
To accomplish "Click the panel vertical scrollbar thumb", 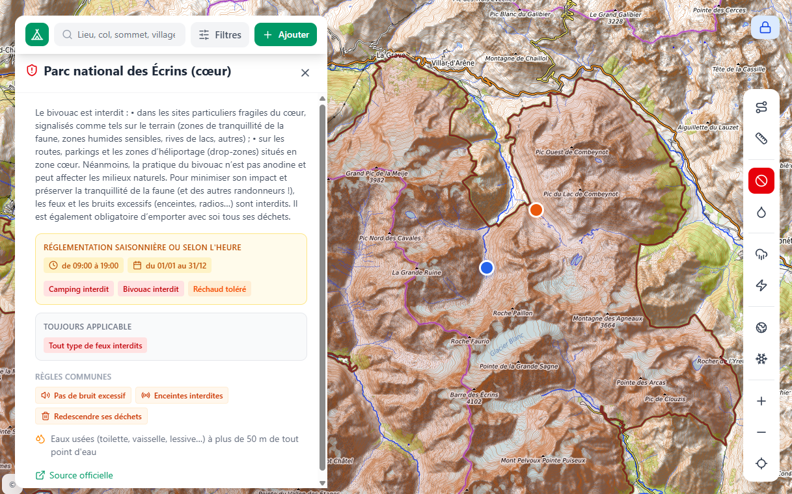I will (322, 287).
